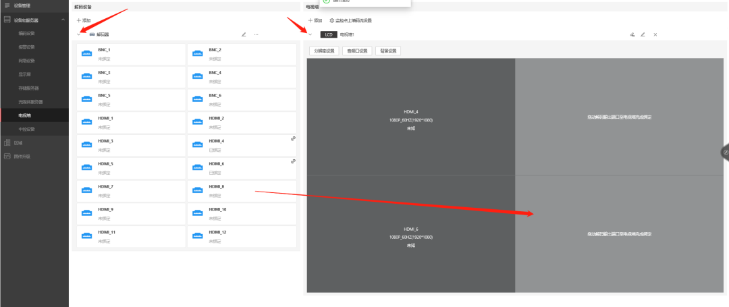Screen dimensions: 729x307
Task: Click the side handle on right edge
Action: [725, 152]
